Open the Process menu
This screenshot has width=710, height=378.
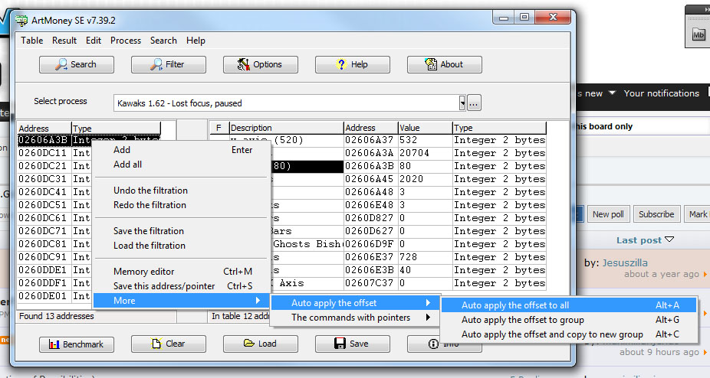[x=126, y=41]
